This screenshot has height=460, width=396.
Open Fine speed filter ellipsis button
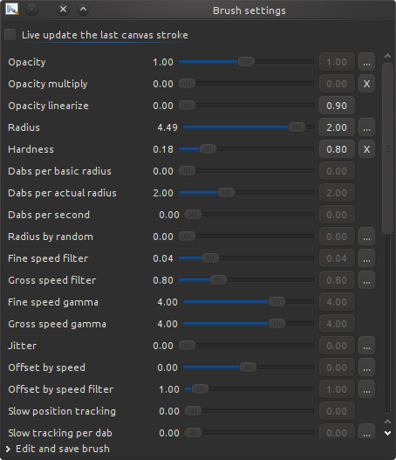(x=366, y=258)
